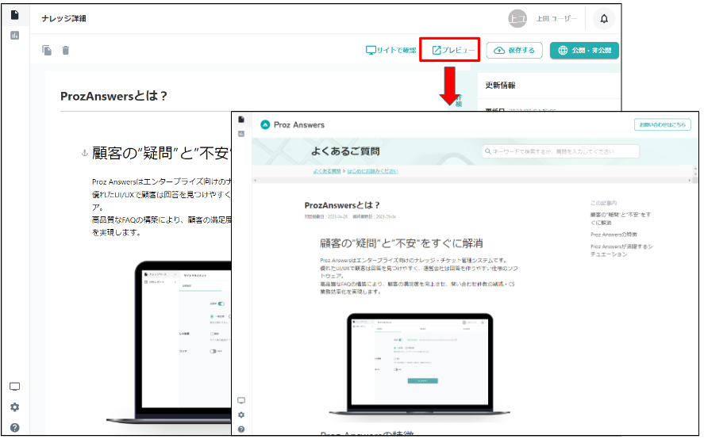Click monitor icon in preview window sidebar
The width and height of the screenshot is (704, 439).
point(241,400)
